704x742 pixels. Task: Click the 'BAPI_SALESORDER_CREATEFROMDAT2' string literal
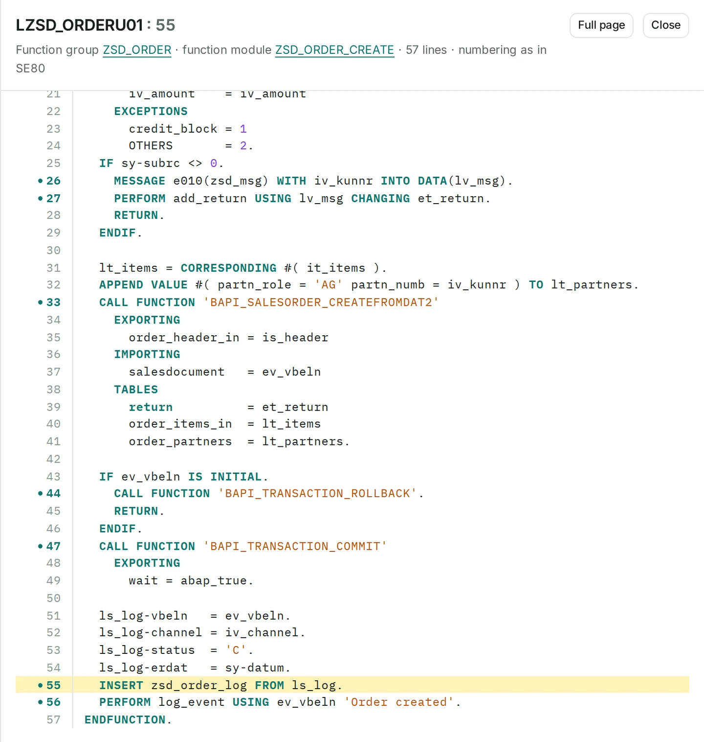[x=321, y=302]
